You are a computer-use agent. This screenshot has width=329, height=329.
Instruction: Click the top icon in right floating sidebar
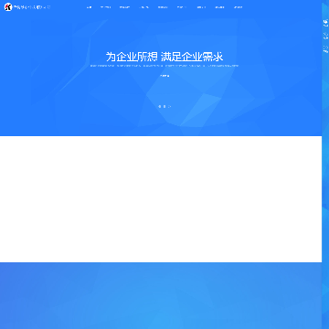pos(325,23)
